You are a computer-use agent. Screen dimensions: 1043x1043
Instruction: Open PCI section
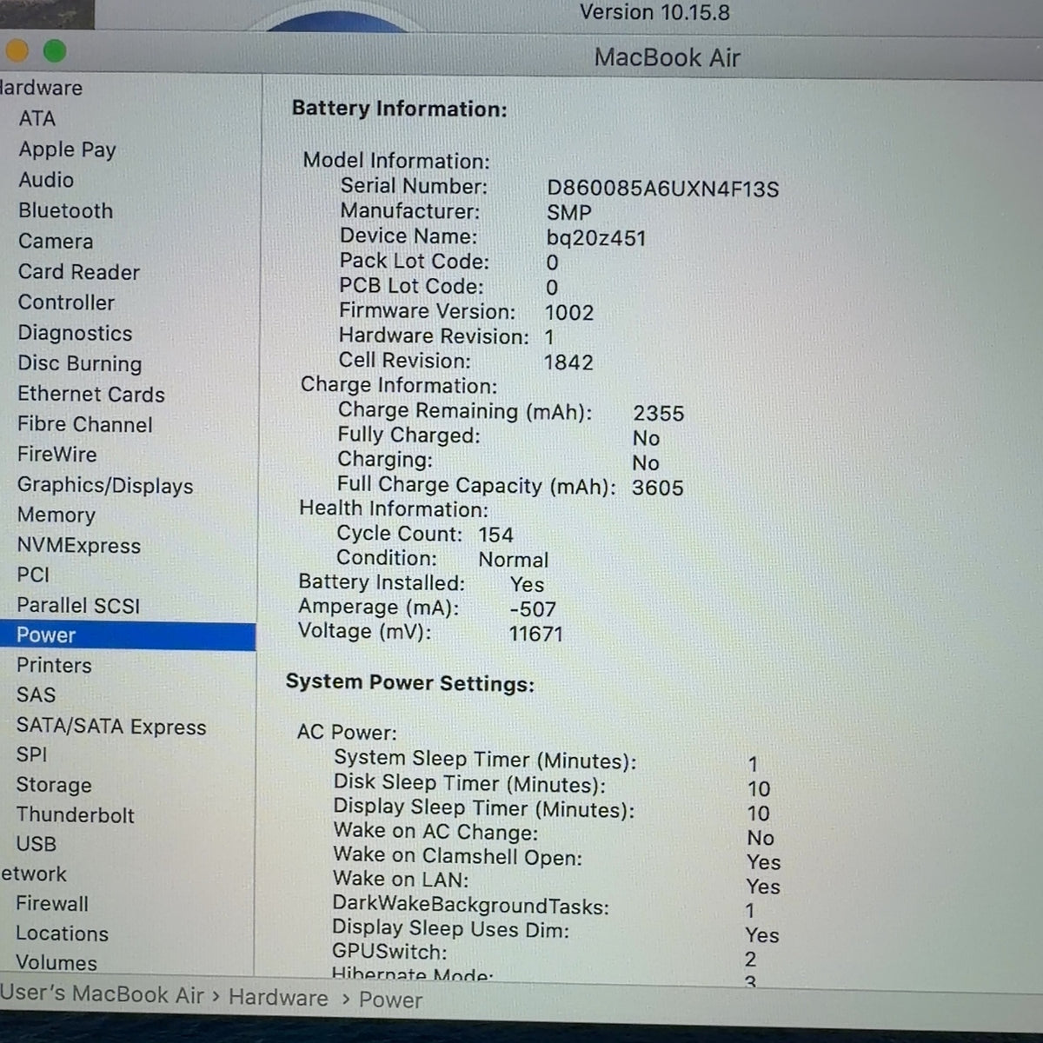coord(33,575)
